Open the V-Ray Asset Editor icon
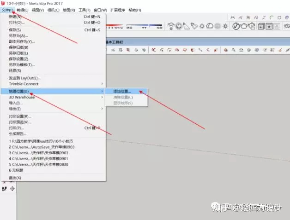 [236, 26]
